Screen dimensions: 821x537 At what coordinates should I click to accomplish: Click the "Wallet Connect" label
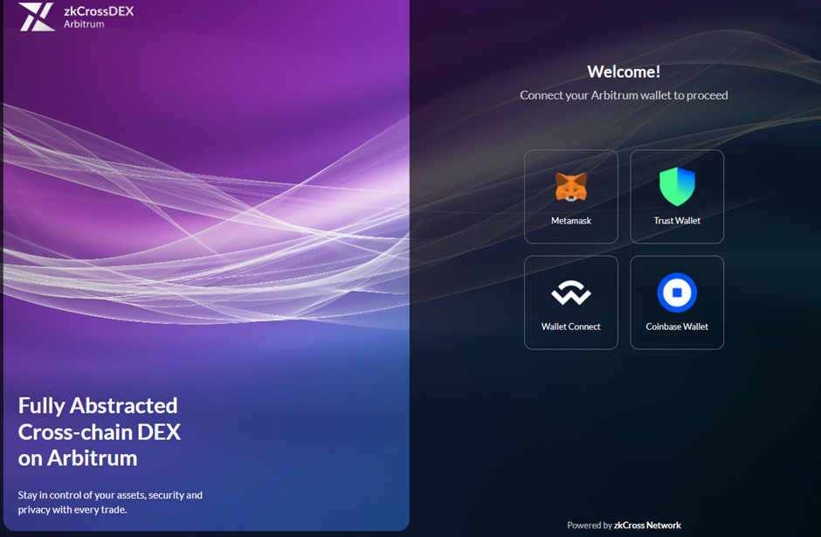pyautogui.click(x=570, y=327)
